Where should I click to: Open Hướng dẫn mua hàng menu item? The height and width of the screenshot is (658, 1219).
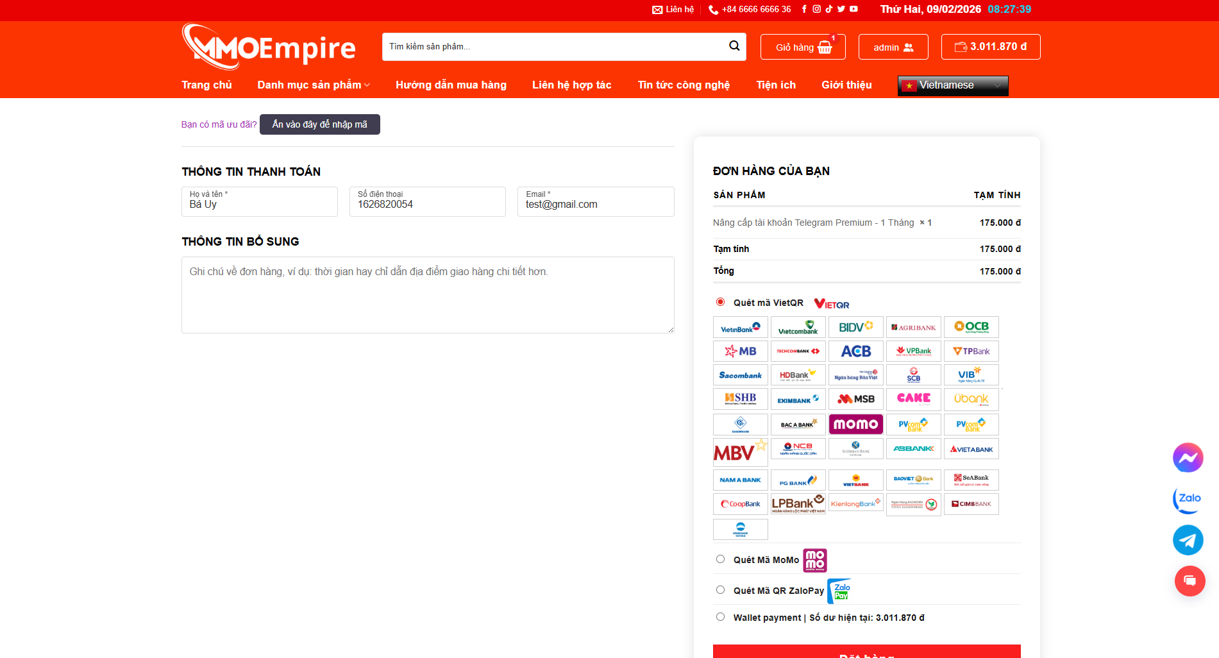pos(451,85)
